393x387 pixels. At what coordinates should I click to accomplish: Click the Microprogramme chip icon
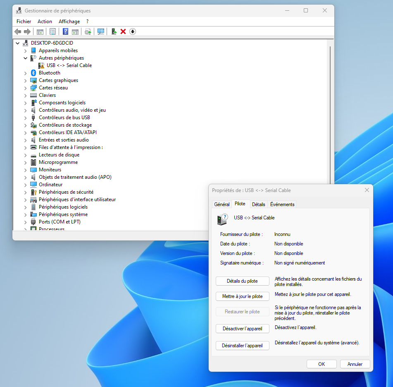tap(33, 162)
